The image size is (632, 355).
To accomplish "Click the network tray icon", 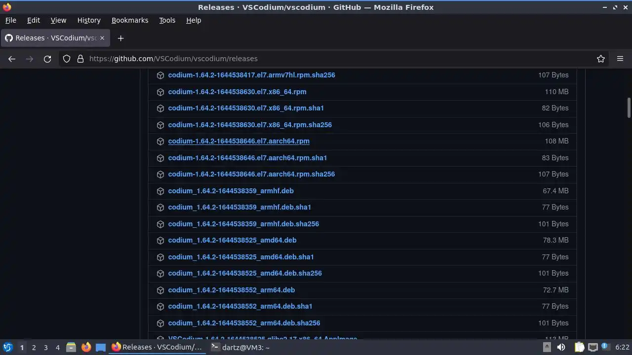I will click(x=593, y=348).
